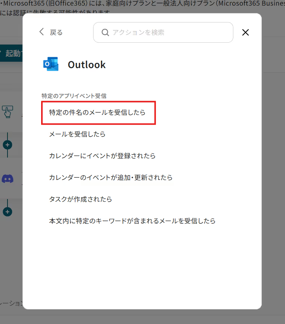
Task: Focus the アクションを検索 search field
Action: click(x=163, y=33)
